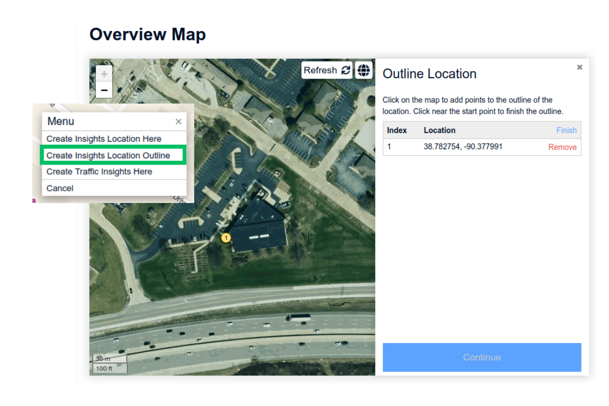The image size is (609, 406).
Task: Pick Create Traffic Insights Here
Action: (99, 172)
